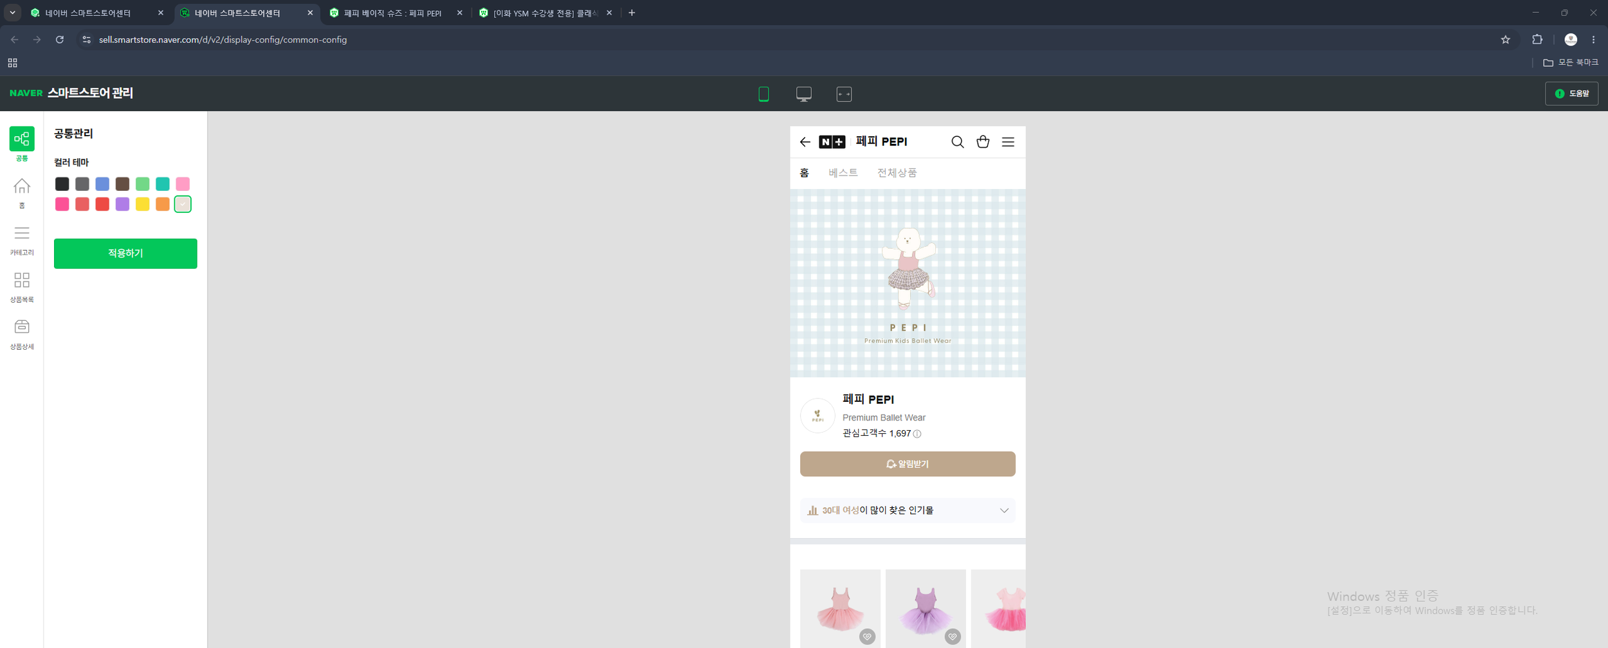
Task: Select the 전체상품 tab in preview
Action: click(897, 173)
